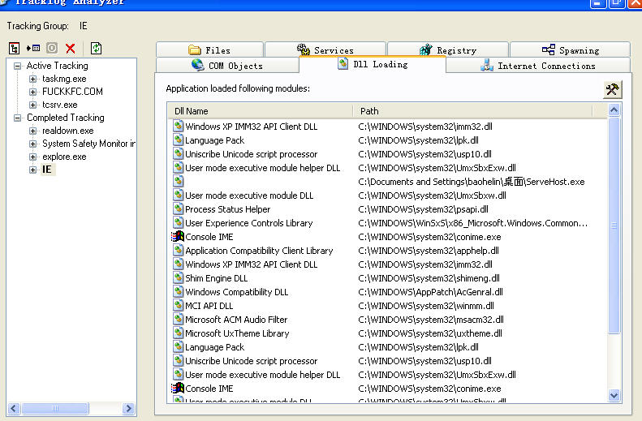Click the DLL list scrollbar down arrow

pyautogui.click(x=614, y=395)
